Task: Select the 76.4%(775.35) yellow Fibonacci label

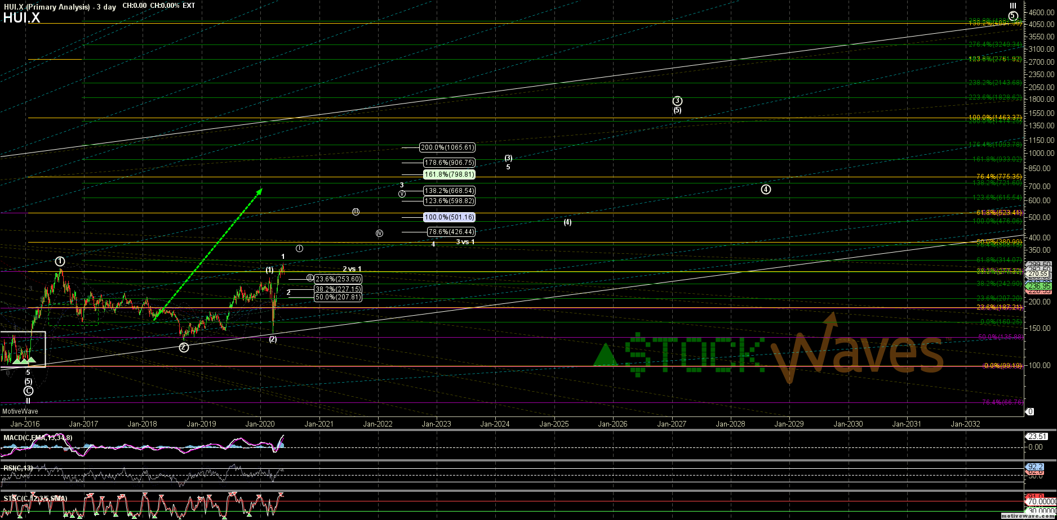Action: [999, 177]
